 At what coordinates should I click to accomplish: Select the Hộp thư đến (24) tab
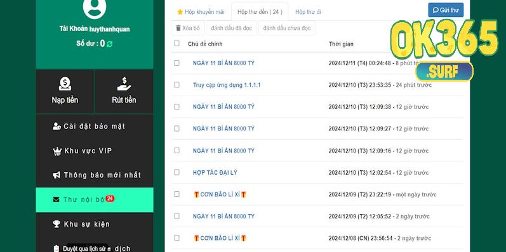(260, 12)
